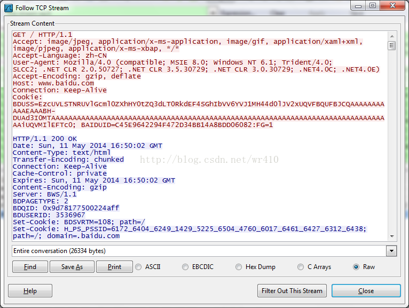This screenshot has width=409, height=308.
Task: Click the 'Date: Sun, 11 May 2014' line
Action: [88, 146]
